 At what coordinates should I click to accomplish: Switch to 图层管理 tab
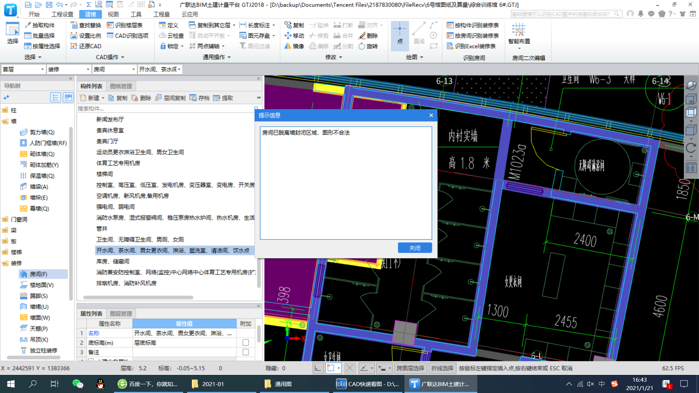point(121,314)
